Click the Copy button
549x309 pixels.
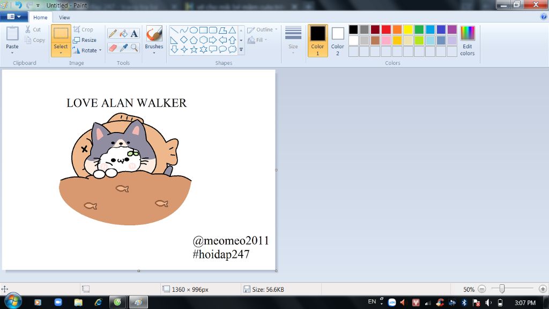35,40
